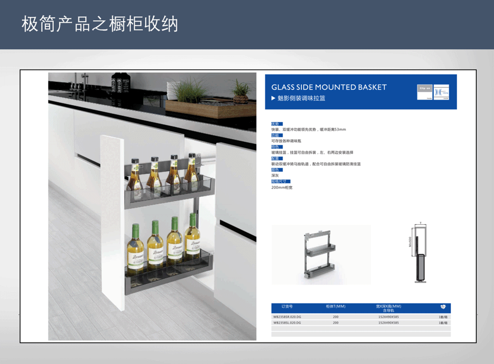Click the GLASS SIDE MOUNTED BASKET heading
Screen dimensions: 494x364
tap(329, 87)
